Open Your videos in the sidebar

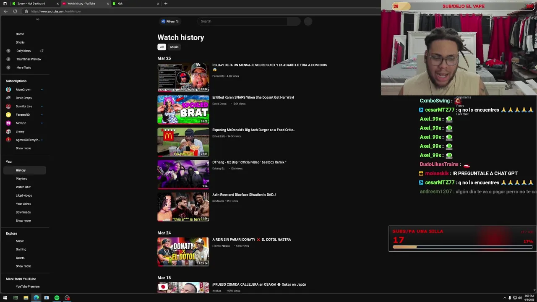[x=23, y=204]
